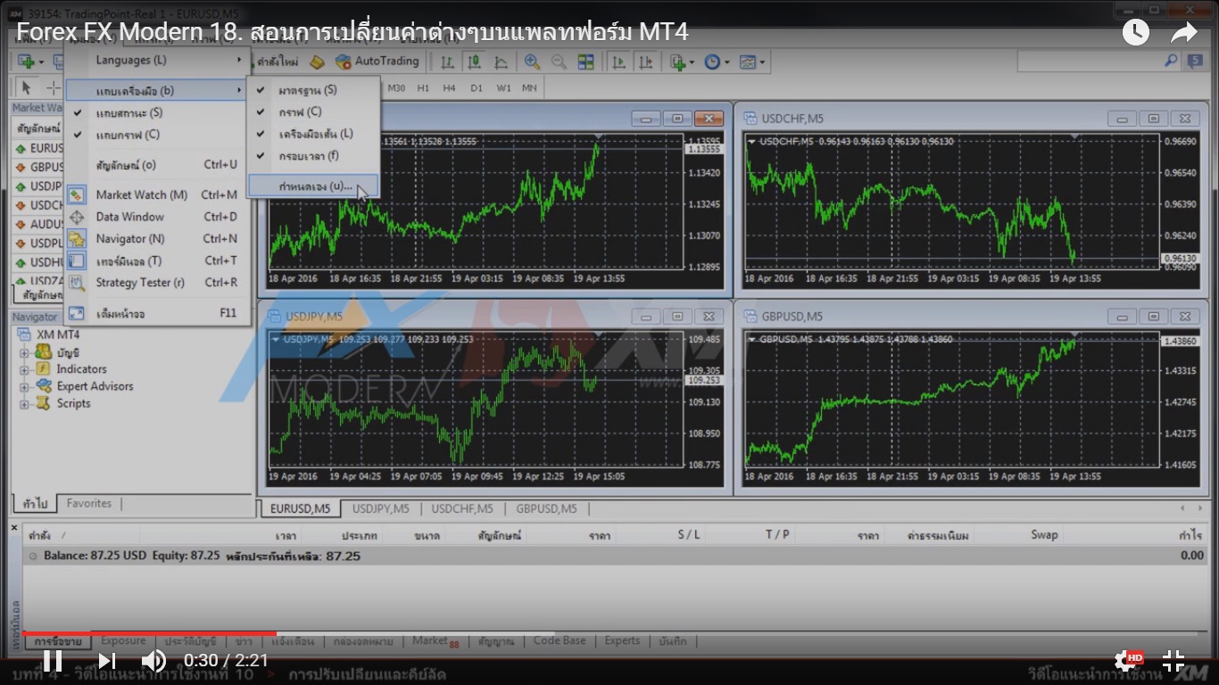Click the MetaEditor book icon
Screen dimensions: 1219x685
(317, 62)
